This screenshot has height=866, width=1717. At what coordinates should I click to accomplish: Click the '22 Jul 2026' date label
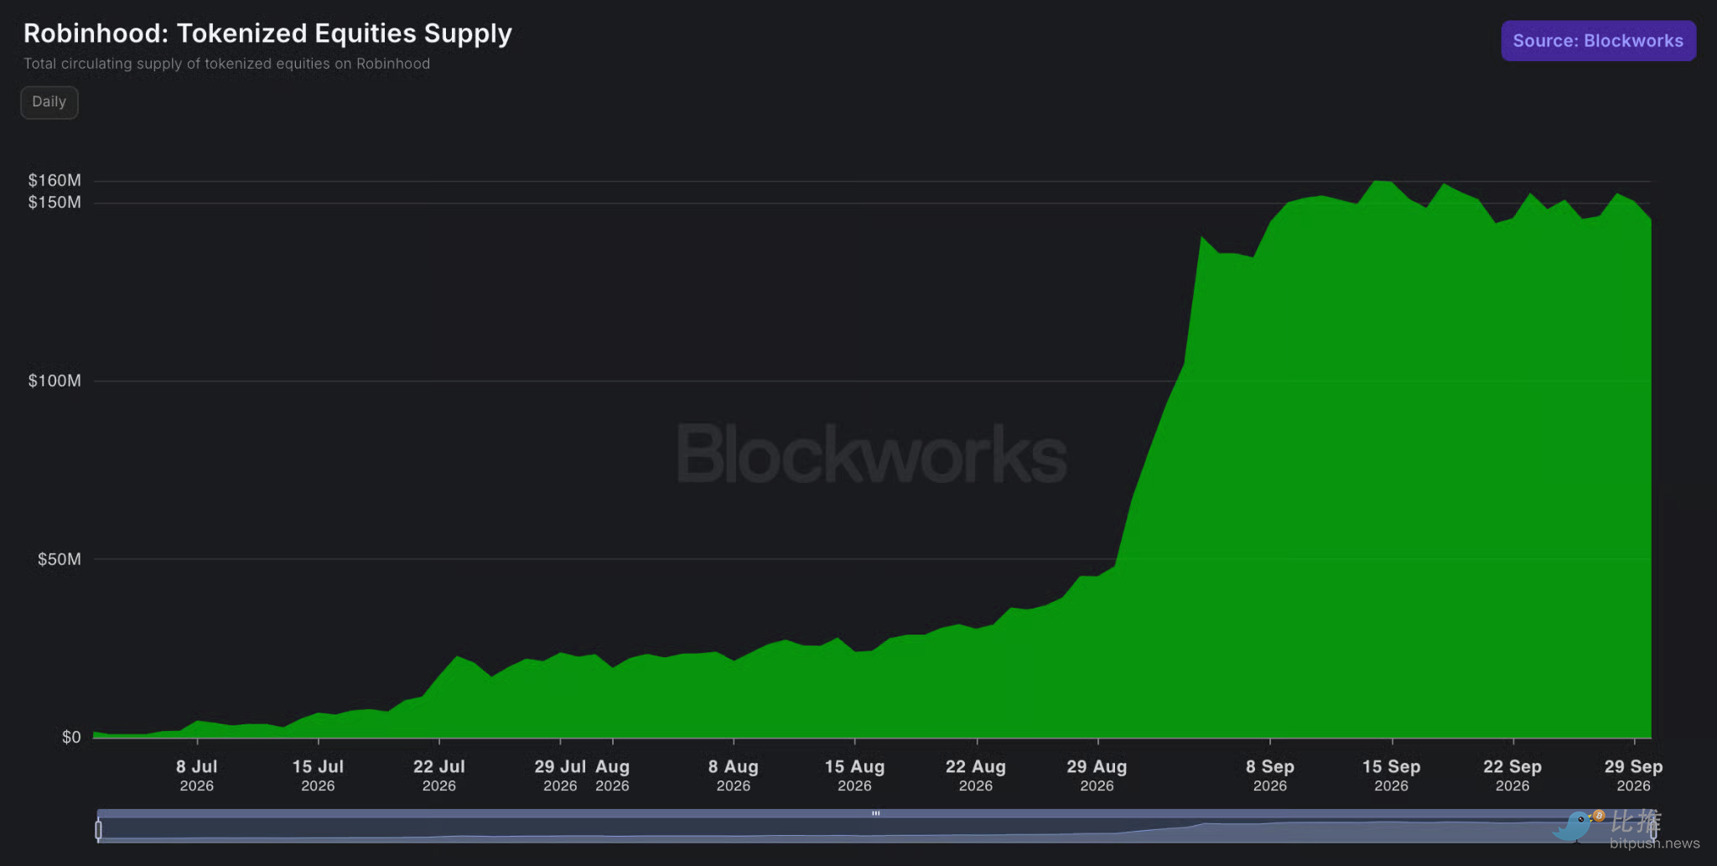[439, 775]
